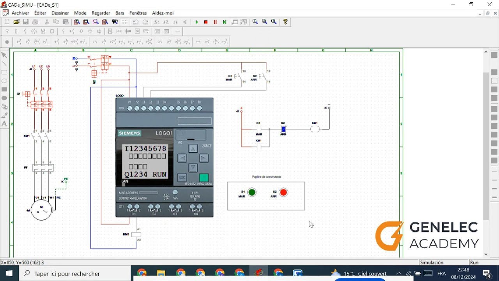This screenshot has height=281, width=499.
Task: Click the weather widget showing 15°C Ciel couvert
Action: pyautogui.click(x=359, y=274)
